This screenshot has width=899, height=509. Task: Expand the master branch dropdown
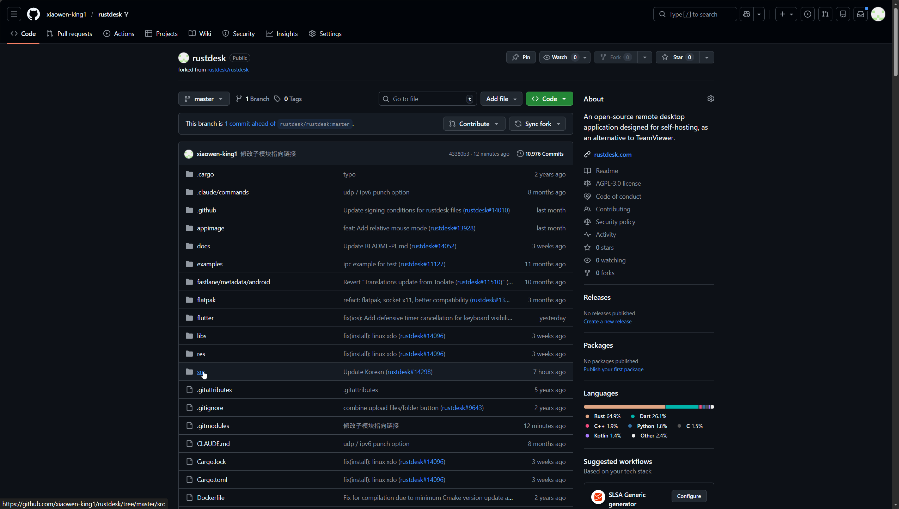pos(204,99)
